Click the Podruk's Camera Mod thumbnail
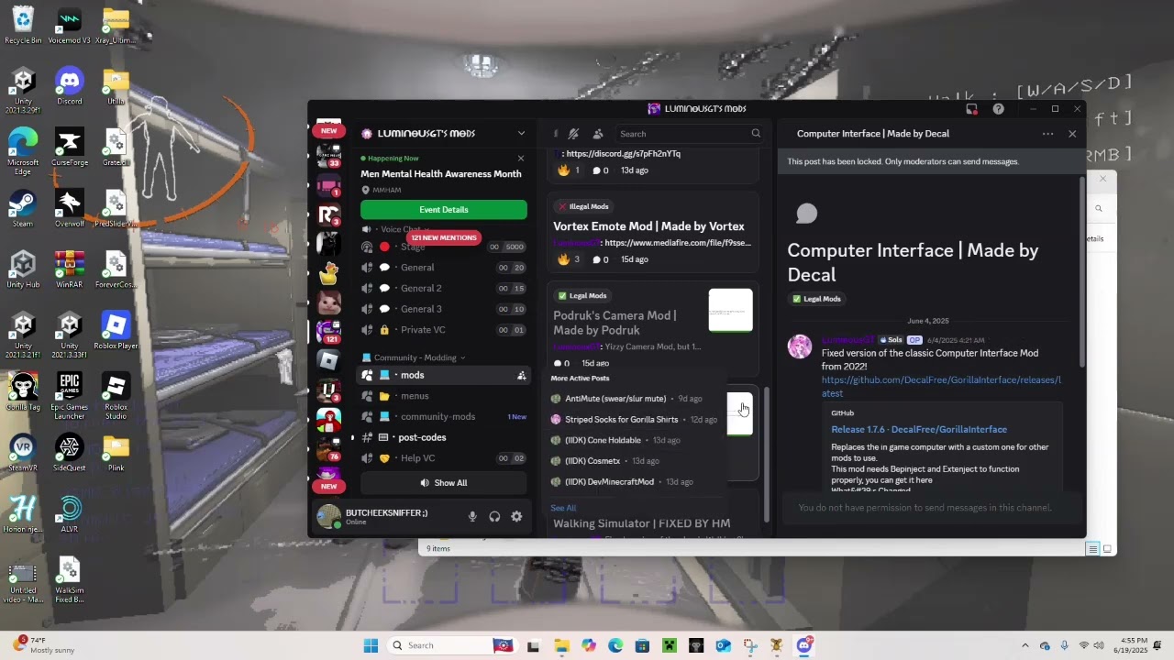The height and width of the screenshot is (660, 1174). point(730,310)
